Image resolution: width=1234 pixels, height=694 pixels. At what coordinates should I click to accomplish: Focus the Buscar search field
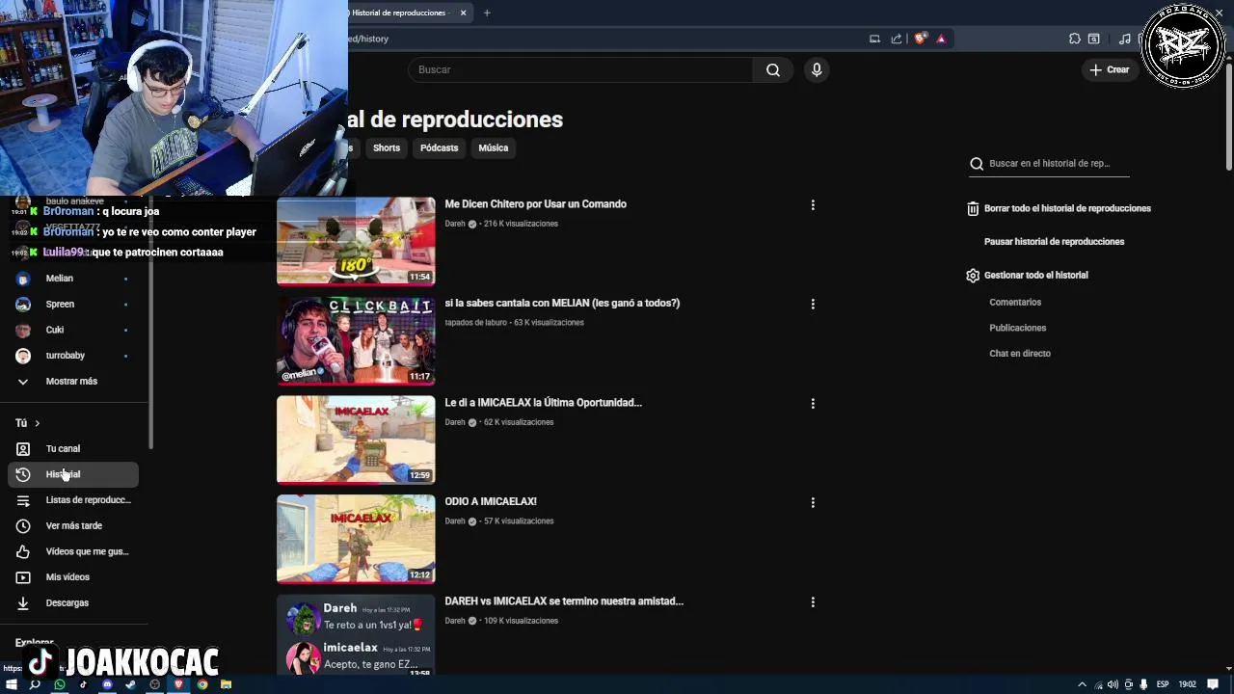pos(580,69)
